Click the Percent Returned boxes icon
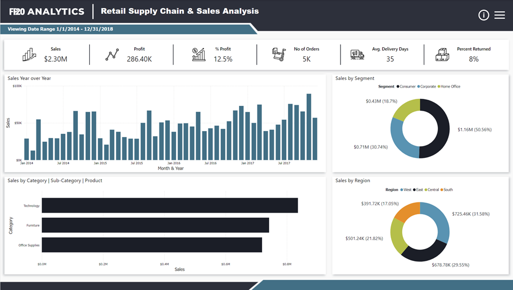Viewport: 513px width, 290px height. coord(442,54)
